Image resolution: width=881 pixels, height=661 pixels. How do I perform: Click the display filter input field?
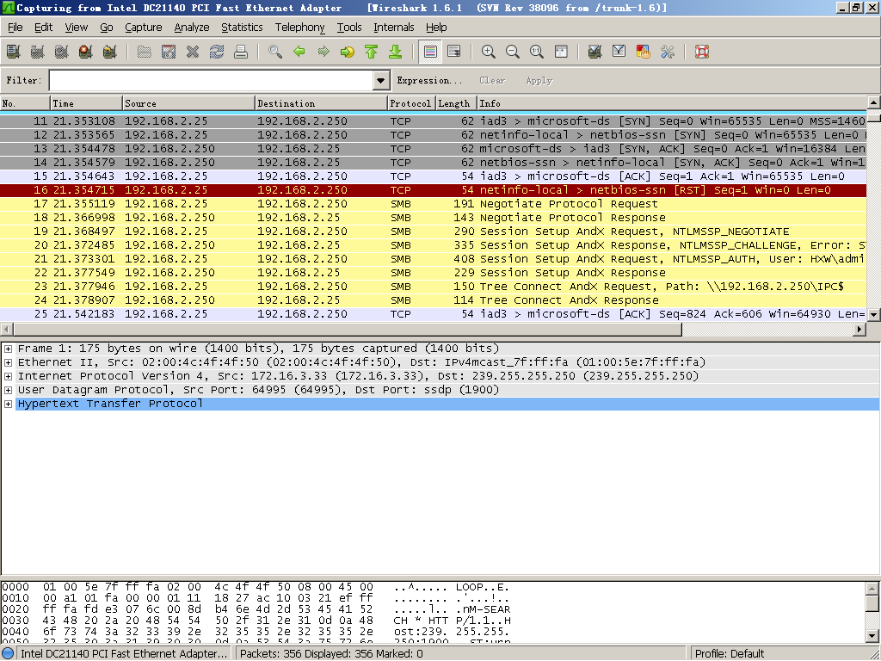click(x=212, y=80)
